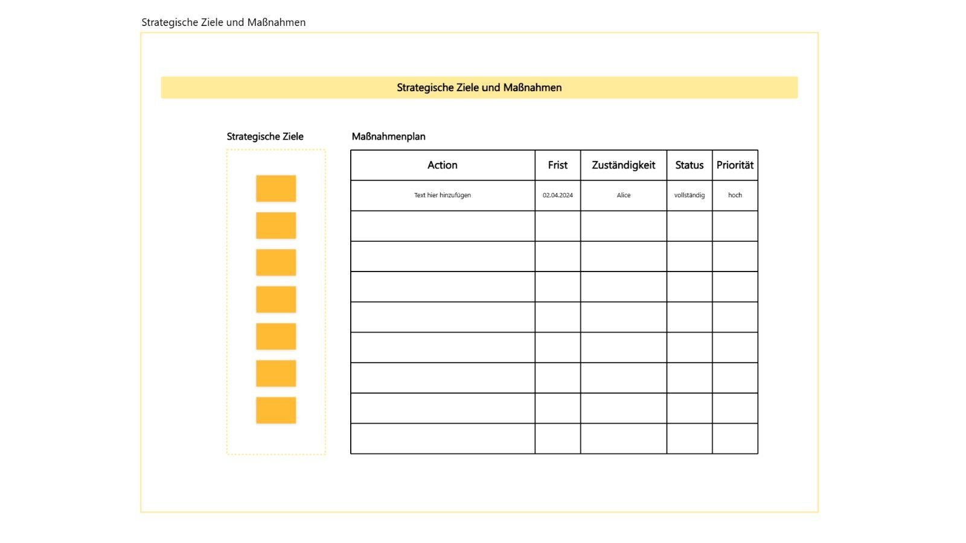Click the Action column header
The height and width of the screenshot is (543, 966).
443,165
